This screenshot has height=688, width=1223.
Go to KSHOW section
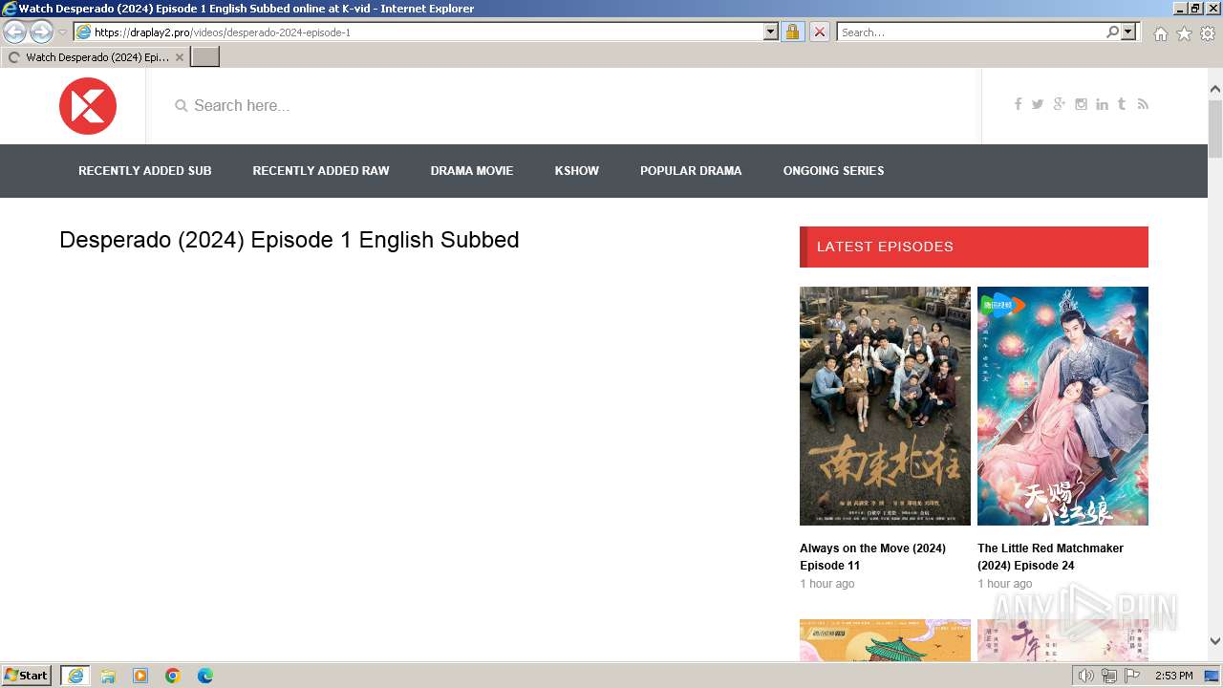pos(577,171)
